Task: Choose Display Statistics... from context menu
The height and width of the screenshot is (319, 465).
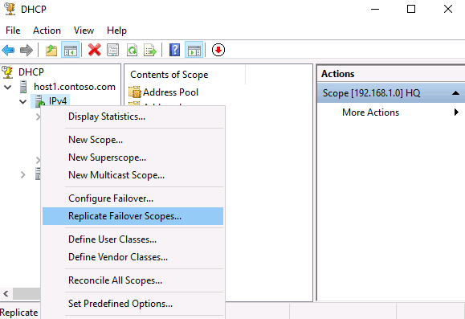Action: (x=133, y=117)
